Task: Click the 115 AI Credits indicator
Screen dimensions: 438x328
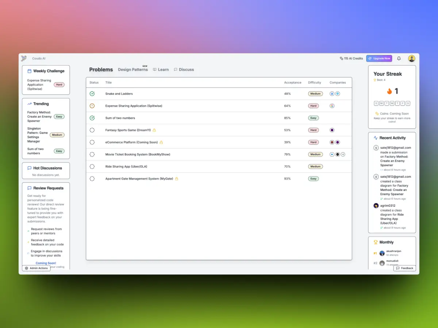Action: click(x=351, y=58)
